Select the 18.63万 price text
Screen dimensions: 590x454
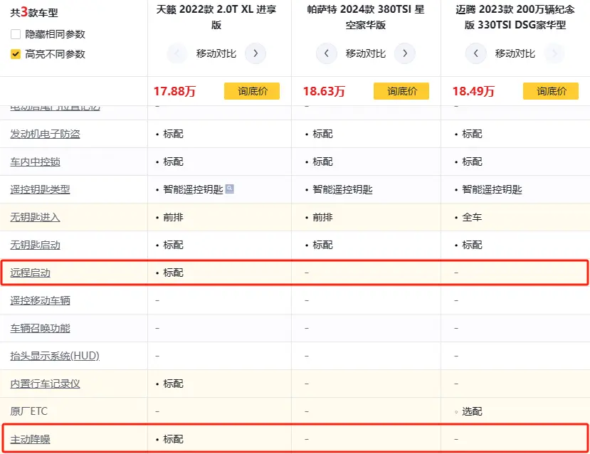[x=324, y=91]
